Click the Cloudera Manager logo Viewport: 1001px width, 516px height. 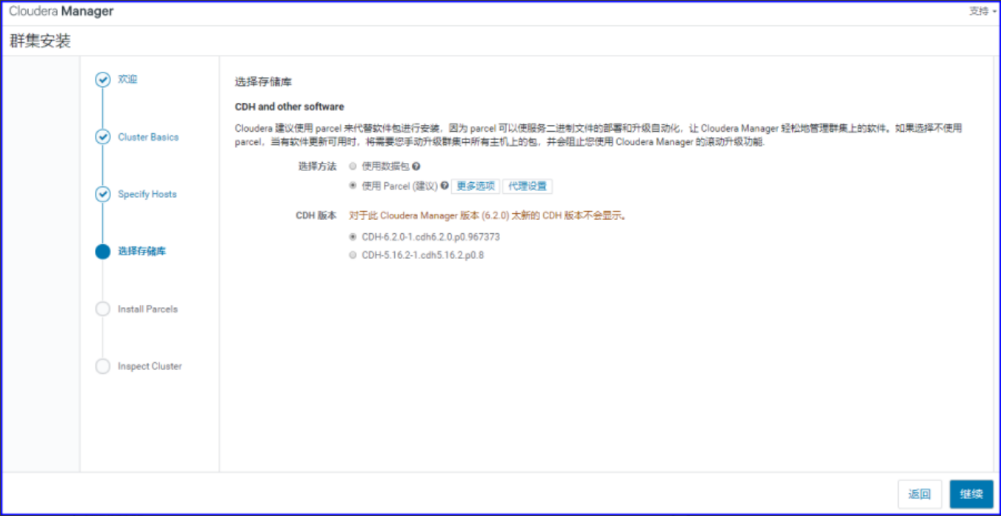point(61,12)
